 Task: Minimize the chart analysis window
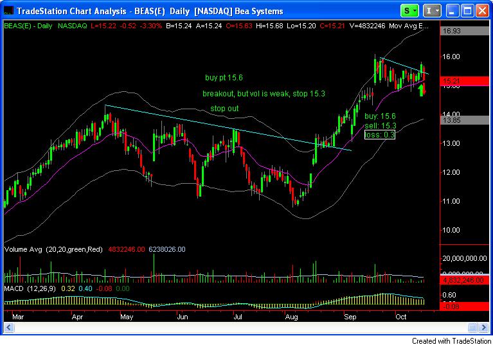tap(452, 11)
